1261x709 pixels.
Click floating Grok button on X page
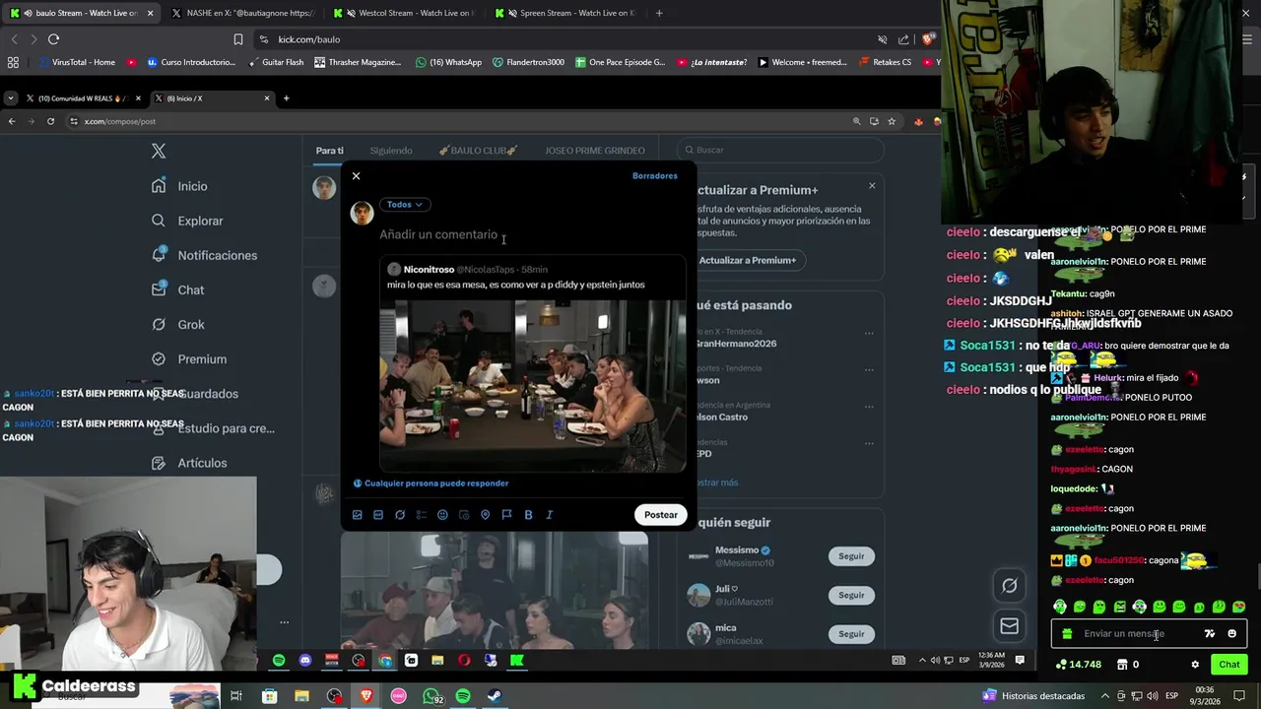tap(1010, 586)
